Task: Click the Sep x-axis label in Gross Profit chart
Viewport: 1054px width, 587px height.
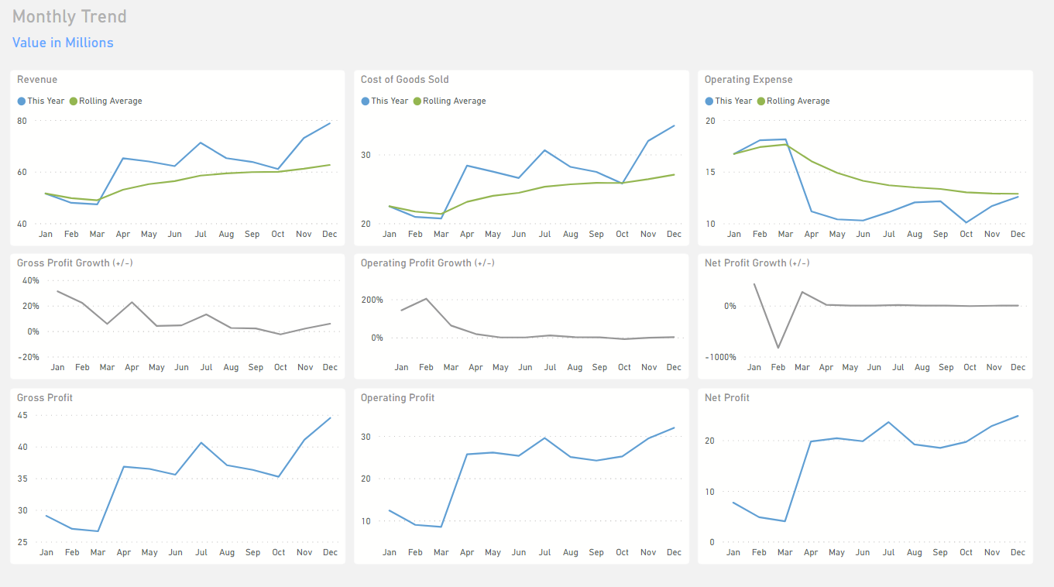Action: (x=252, y=552)
